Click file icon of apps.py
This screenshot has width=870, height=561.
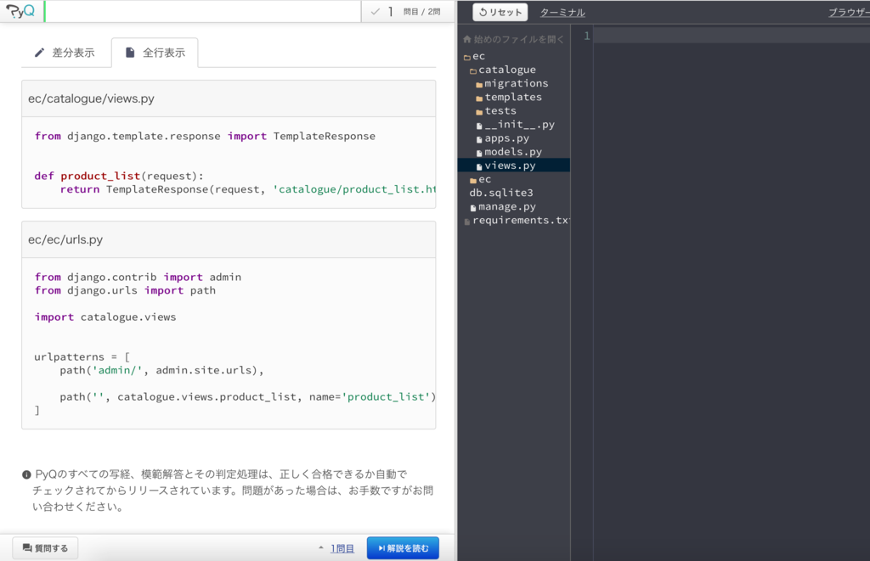coord(479,139)
